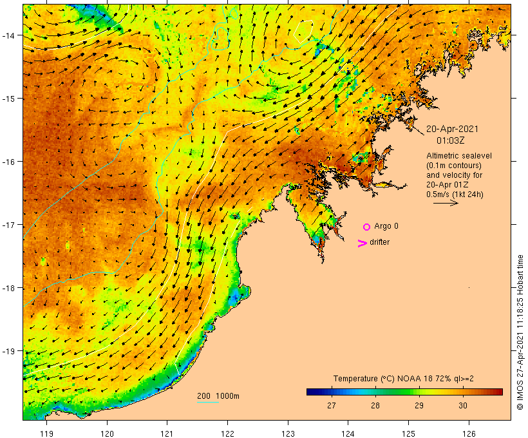Screen dimensions: 528x438
Task: Click the longitude label 122
Action: point(227,433)
